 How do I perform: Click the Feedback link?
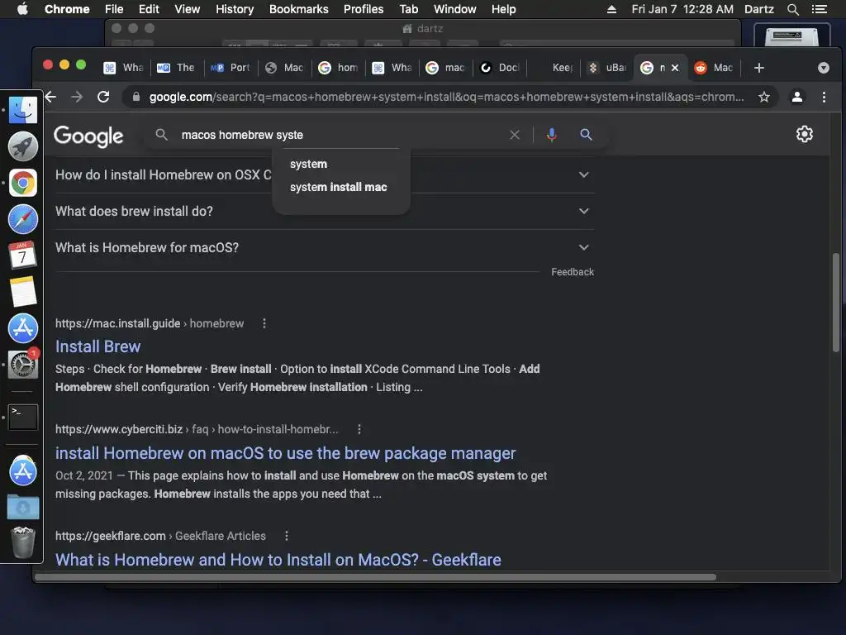click(x=573, y=272)
